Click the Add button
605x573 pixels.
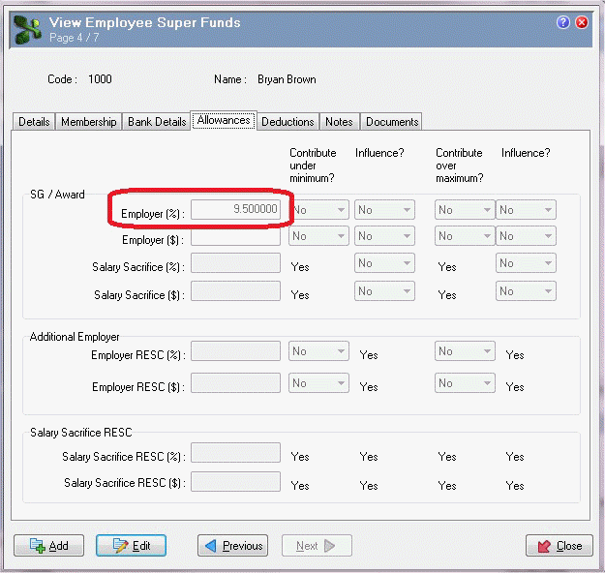[49, 546]
